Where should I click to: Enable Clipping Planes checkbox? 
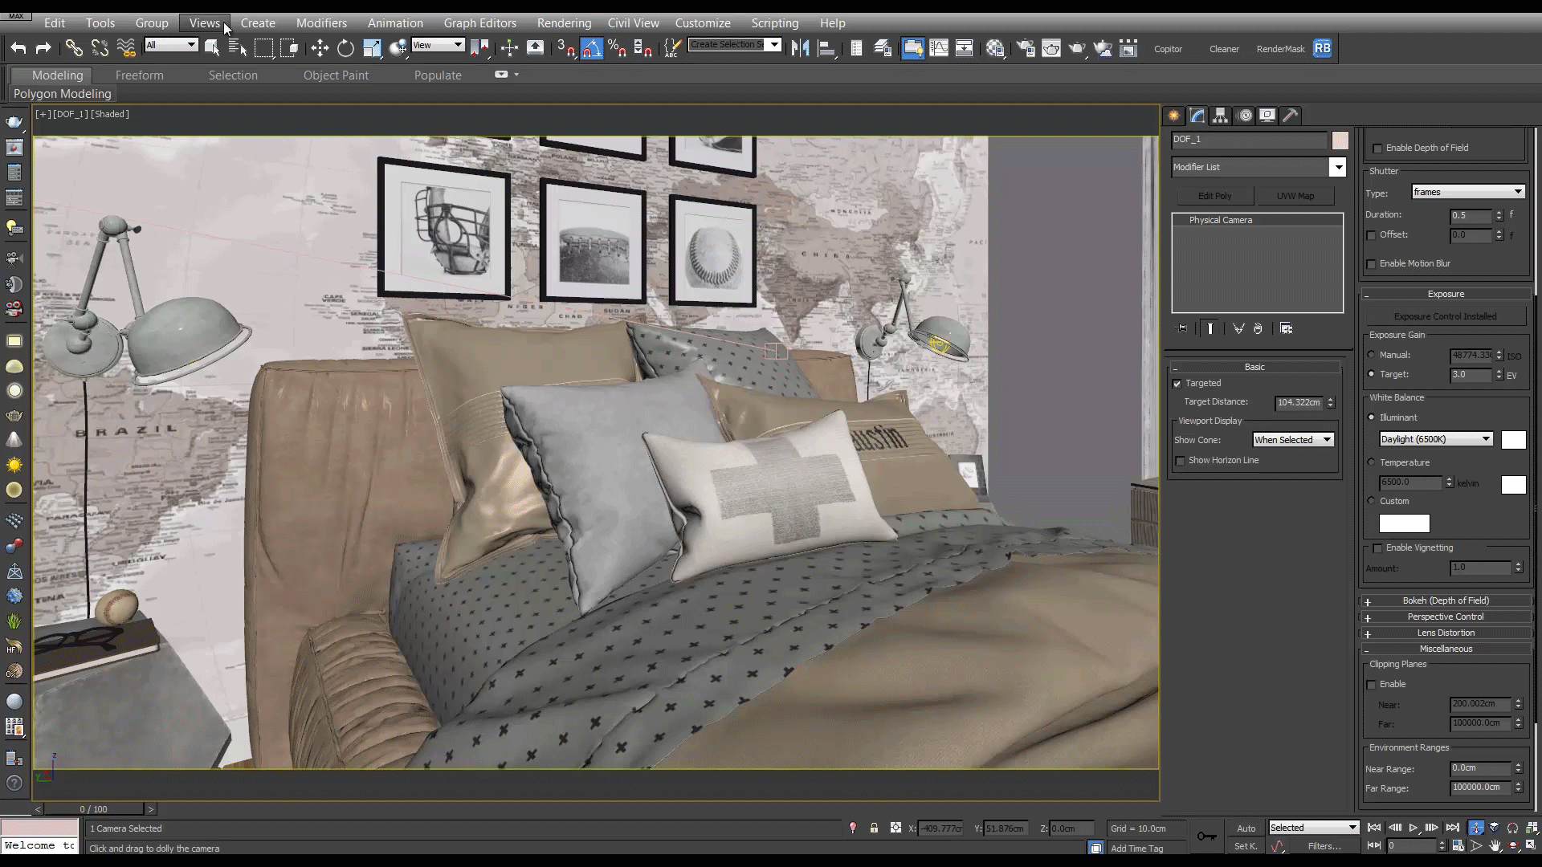(1372, 685)
